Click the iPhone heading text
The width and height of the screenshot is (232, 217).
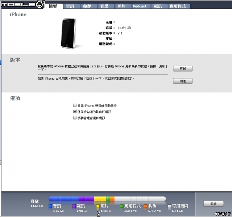click(18, 14)
